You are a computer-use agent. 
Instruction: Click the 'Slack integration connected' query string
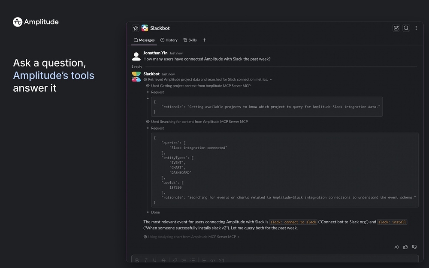[x=198, y=148]
